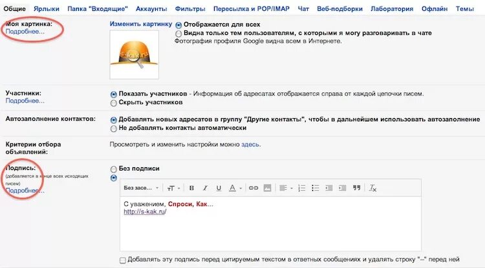Open 'Подробнее...' under 'Участники'
This screenshot has width=485, height=268.
[x=25, y=101]
